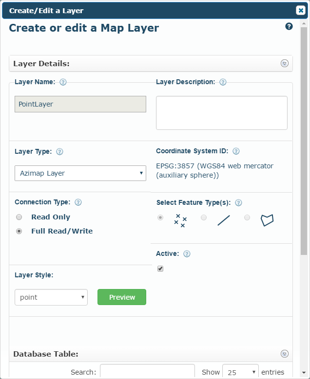The width and height of the screenshot is (310, 379).
Task: Open Layer Description help icon
Action: point(223,82)
